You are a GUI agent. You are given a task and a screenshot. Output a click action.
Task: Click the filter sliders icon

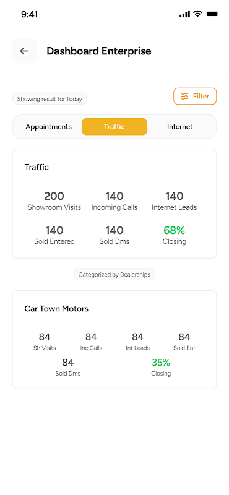(x=184, y=97)
